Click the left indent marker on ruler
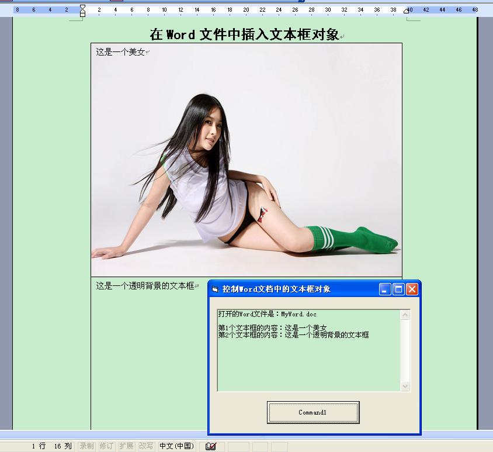The image size is (493, 452). click(83, 15)
